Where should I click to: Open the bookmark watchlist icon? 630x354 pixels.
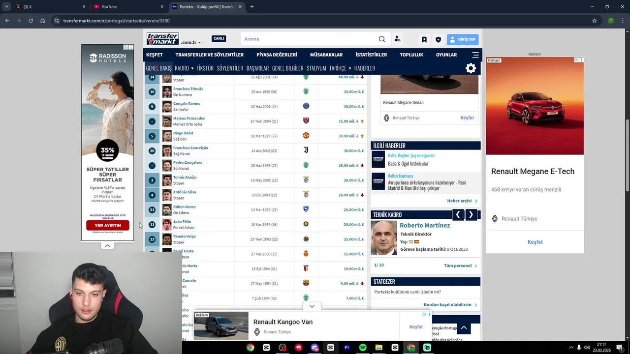coord(424,39)
